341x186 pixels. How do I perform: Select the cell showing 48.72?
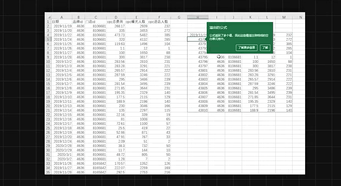coord(116,155)
